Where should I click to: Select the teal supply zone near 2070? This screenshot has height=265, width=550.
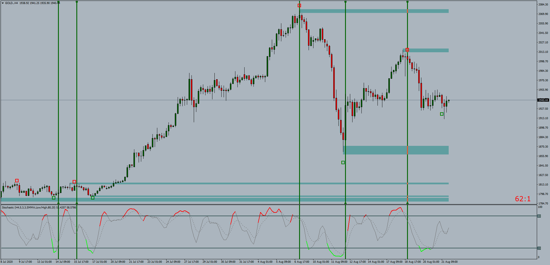click(373, 11)
